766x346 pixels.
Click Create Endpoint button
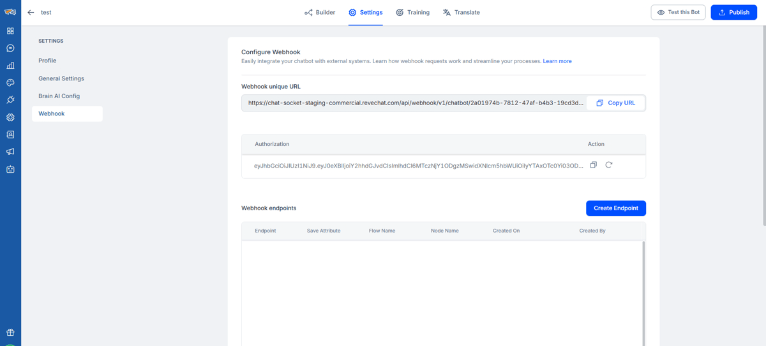coord(616,208)
